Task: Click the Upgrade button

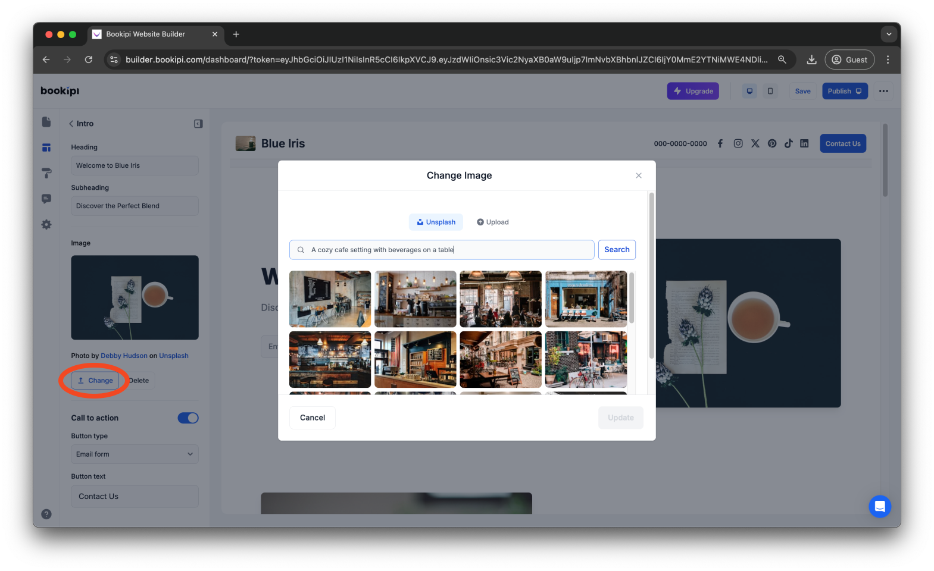Action: pyautogui.click(x=693, y=91)
